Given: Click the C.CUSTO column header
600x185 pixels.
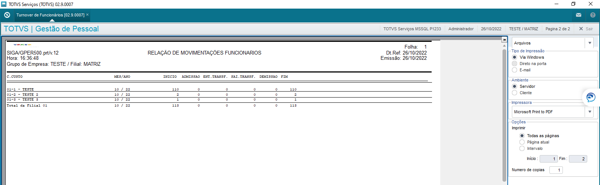Looking at the screenshot, I should coord(15,77).
